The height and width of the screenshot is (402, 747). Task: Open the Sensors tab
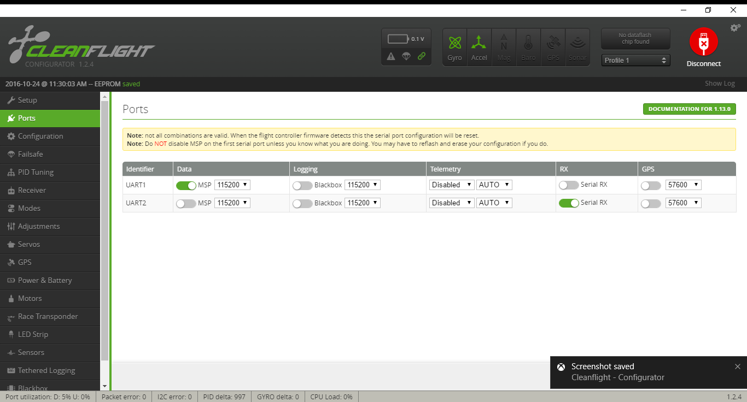tap(50, 352)
